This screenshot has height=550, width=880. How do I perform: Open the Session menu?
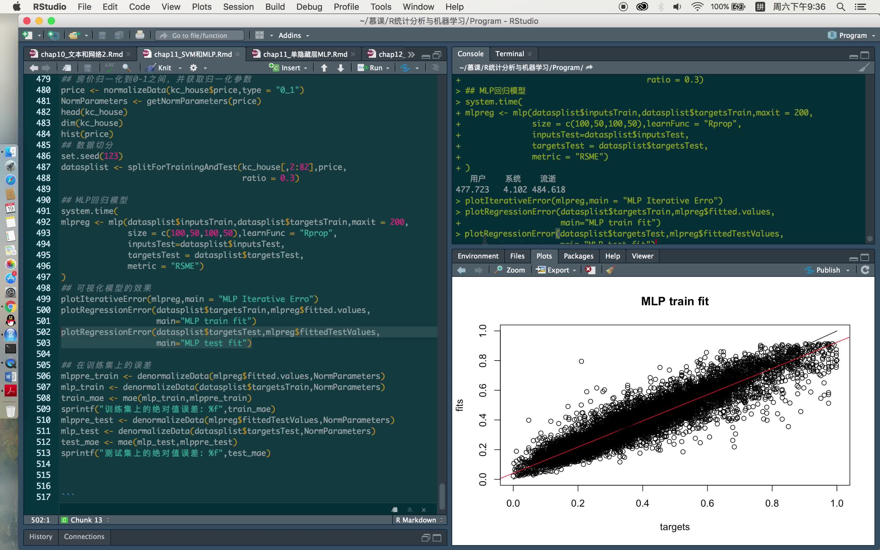tap(238, 6)
